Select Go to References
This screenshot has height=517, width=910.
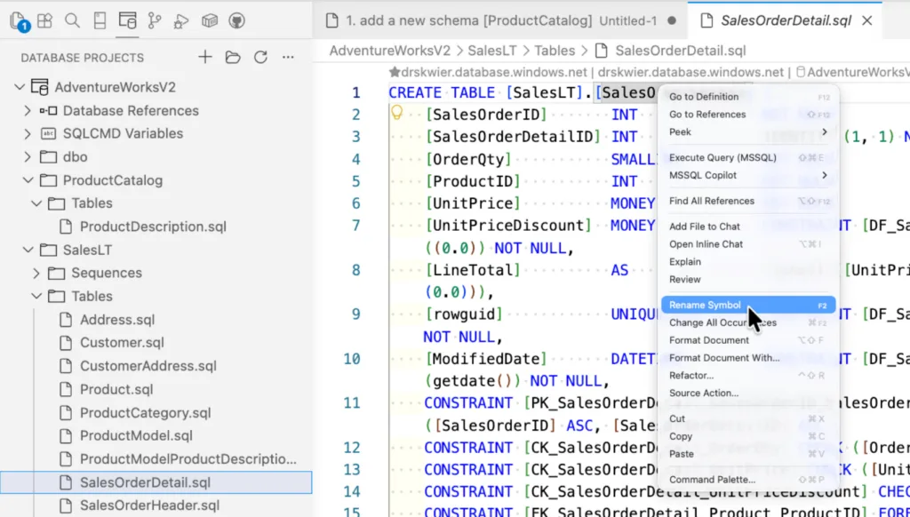(x=748, y=115)
